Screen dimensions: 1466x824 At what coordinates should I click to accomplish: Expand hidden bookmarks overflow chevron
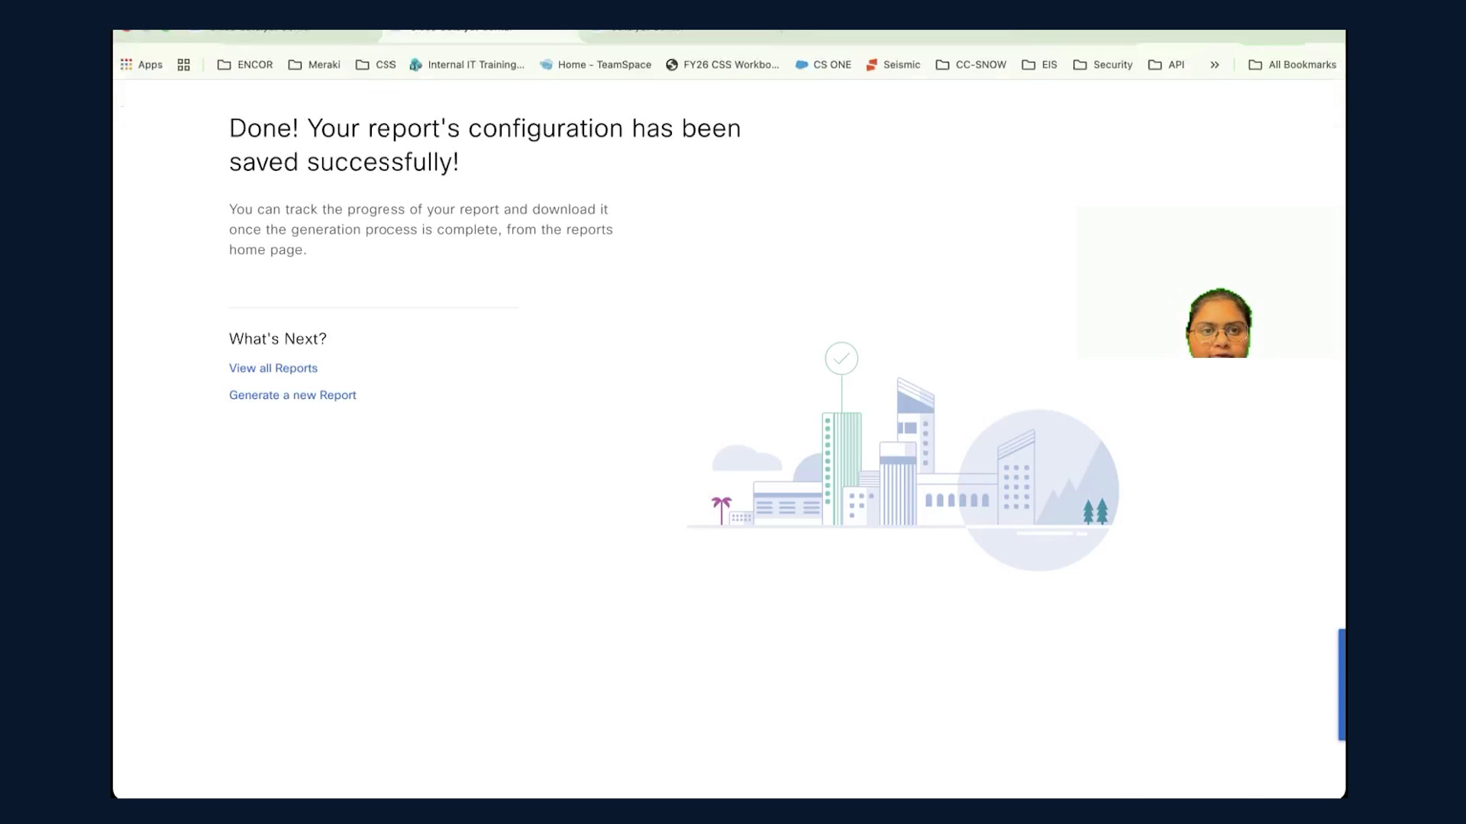click(x=1214, y=65)
